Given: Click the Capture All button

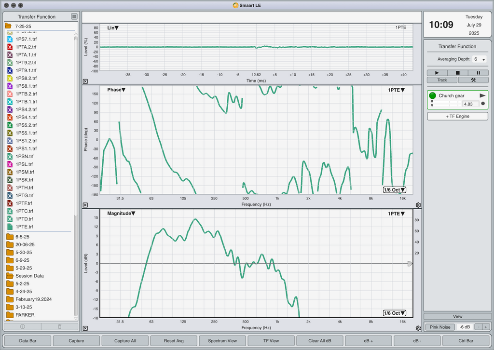Looking at the screenshot, I should (x=125, y=340).
